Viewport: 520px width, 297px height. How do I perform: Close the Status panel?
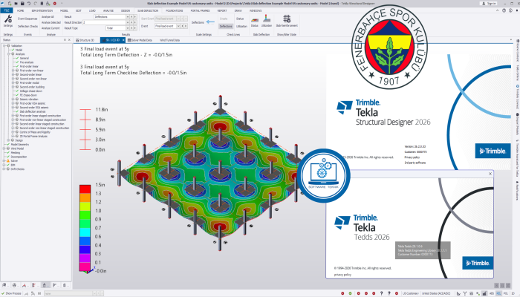69,40
